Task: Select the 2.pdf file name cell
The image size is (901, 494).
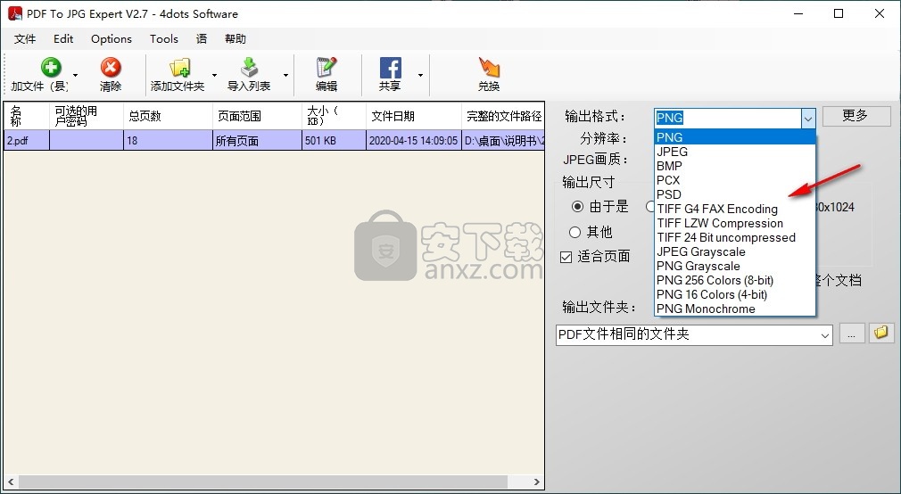Action: click(x=27, y=141)
